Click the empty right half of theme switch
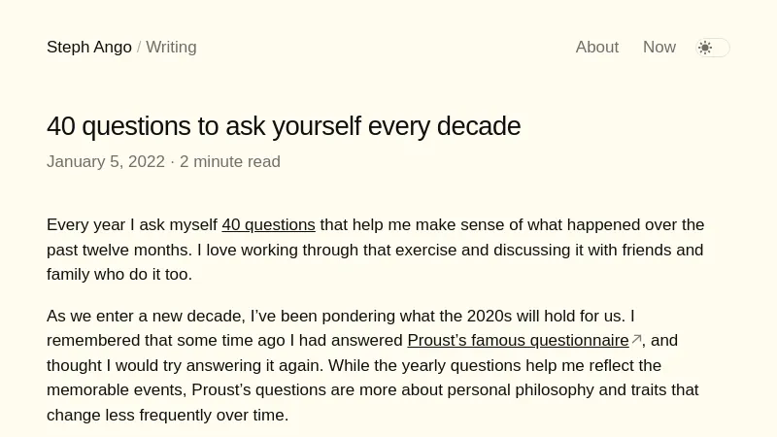This screenshot has height=437, width=777. (721, 48)
